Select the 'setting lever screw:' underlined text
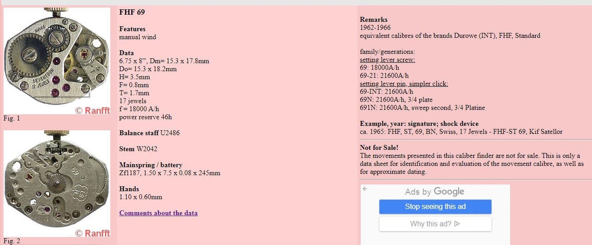Screen dimensions: 592x245 [388, 60]
